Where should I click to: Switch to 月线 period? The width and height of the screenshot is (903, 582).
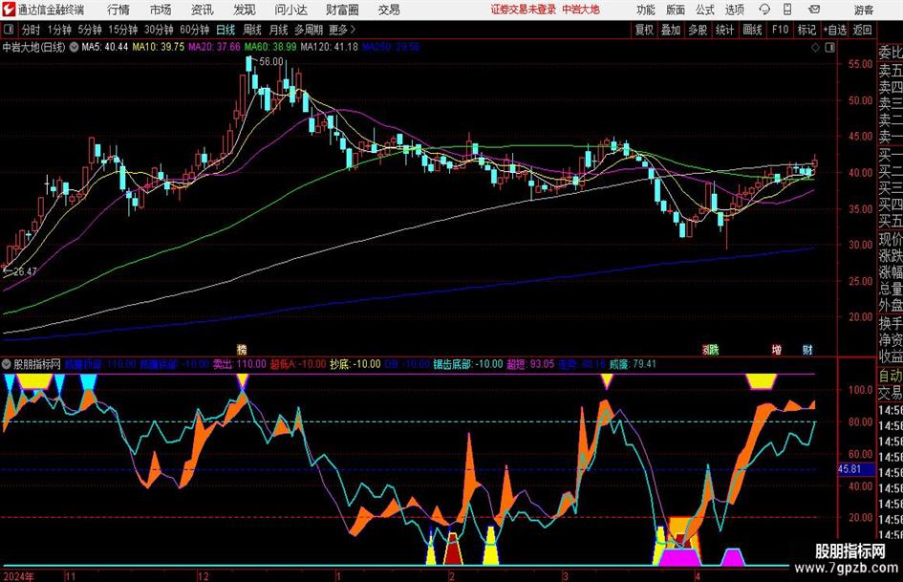pos(279,30)
